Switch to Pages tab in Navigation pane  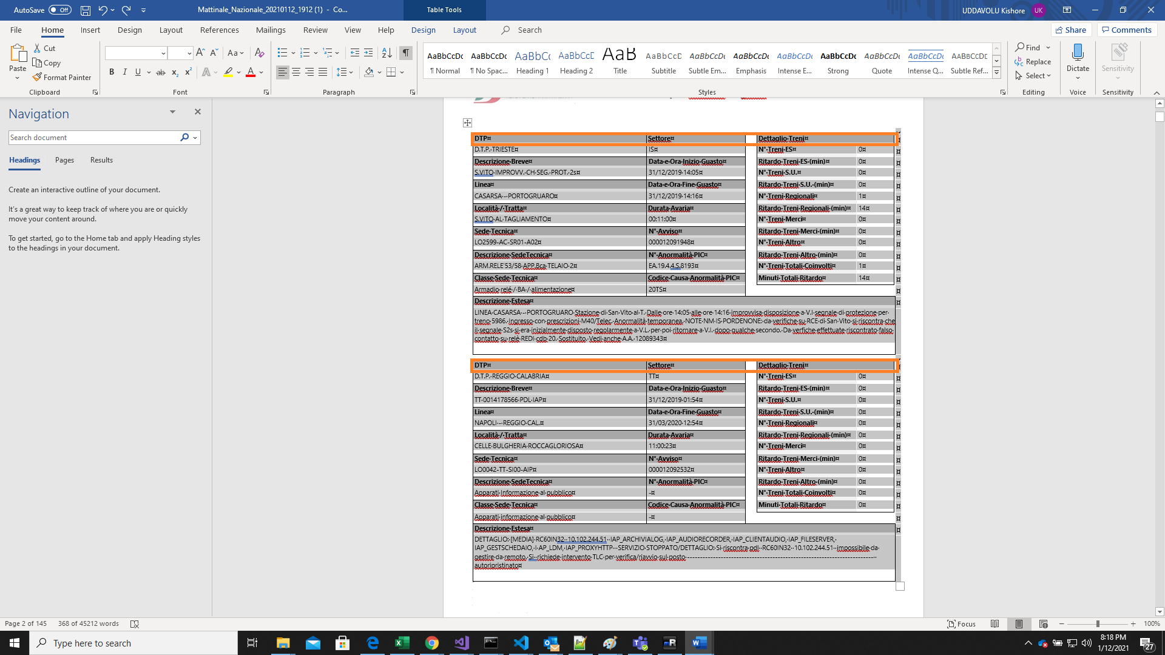64,160
